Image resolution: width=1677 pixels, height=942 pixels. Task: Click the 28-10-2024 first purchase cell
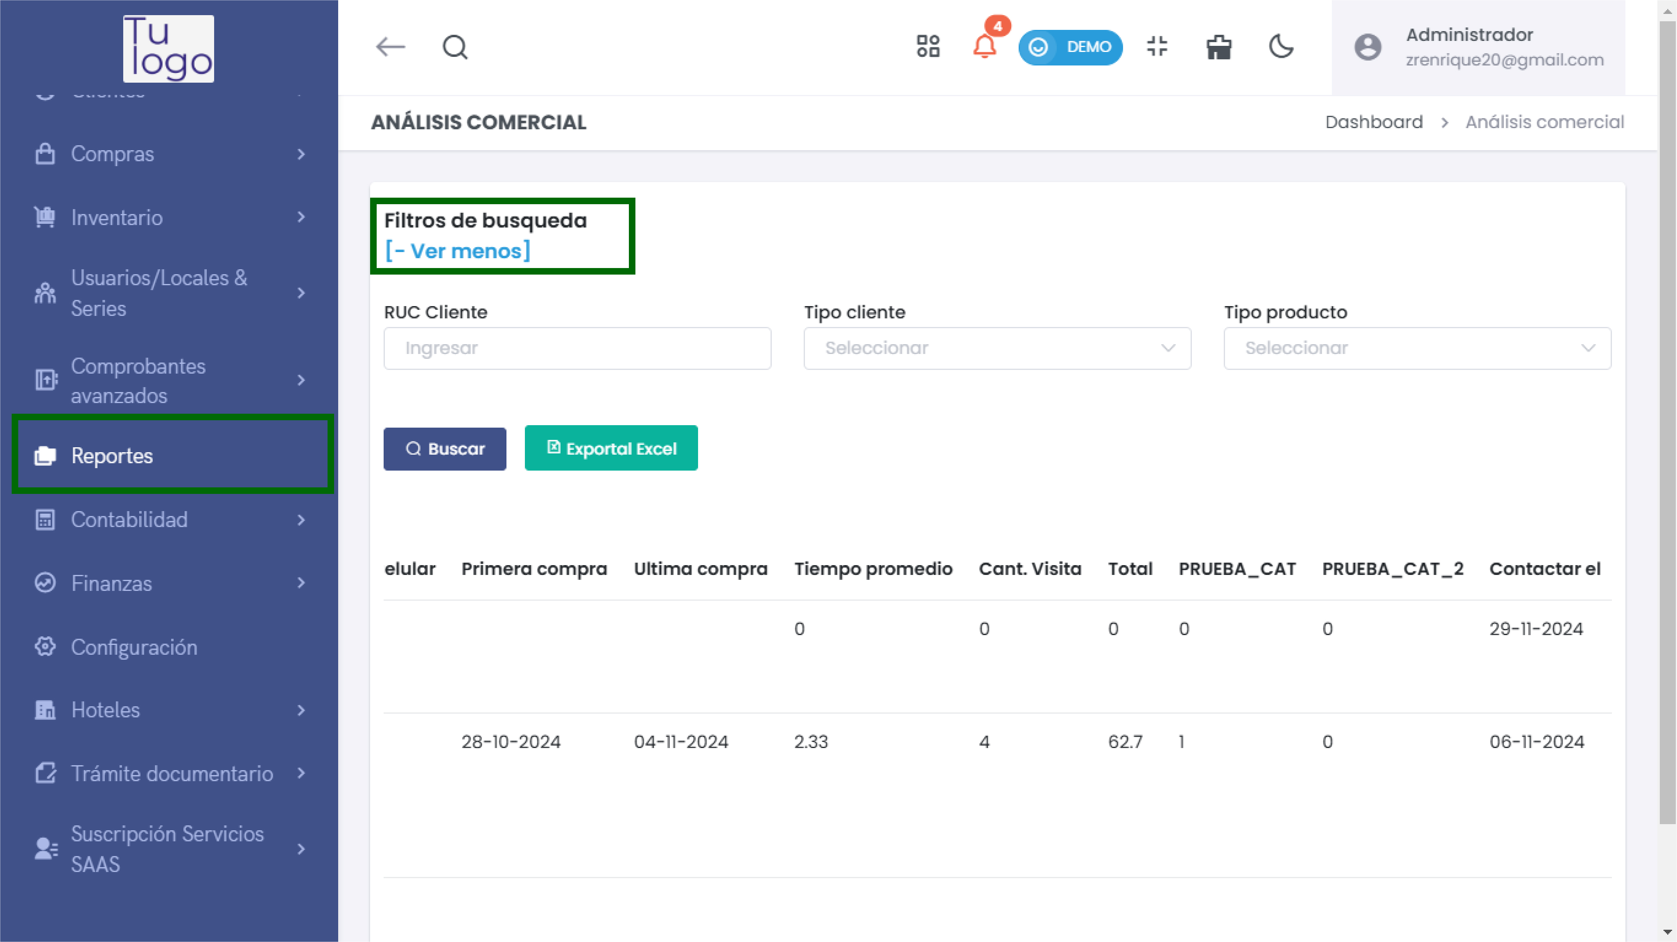511,742
